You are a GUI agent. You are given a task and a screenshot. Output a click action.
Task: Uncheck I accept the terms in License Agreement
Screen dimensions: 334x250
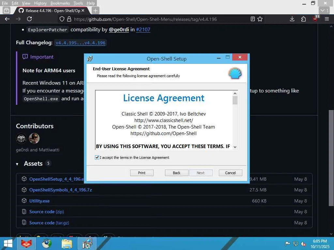point(97,157)
